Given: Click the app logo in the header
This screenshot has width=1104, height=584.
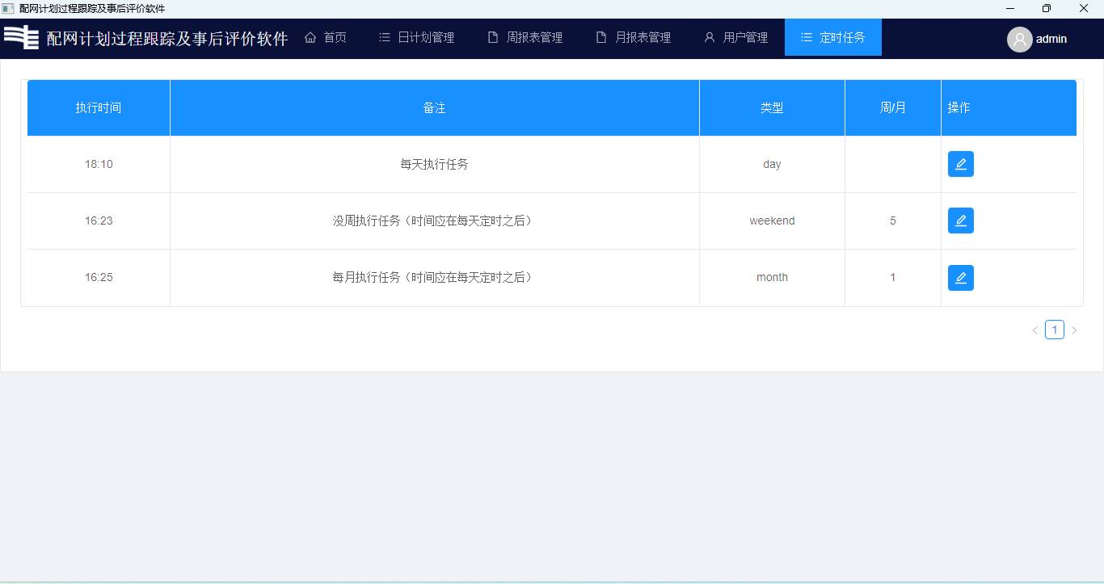Looking at the screenshot, I should click(x=22, y=37).
